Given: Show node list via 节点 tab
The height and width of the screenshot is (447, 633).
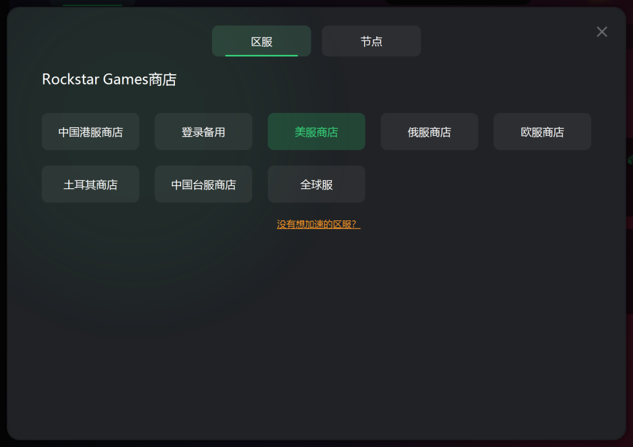Looking at the screenshot, I should pos(371,41).
